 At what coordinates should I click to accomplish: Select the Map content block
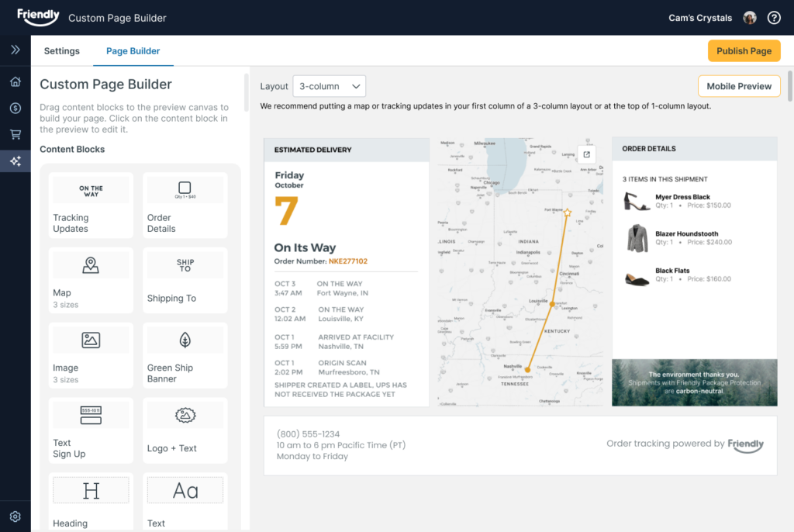91,279
